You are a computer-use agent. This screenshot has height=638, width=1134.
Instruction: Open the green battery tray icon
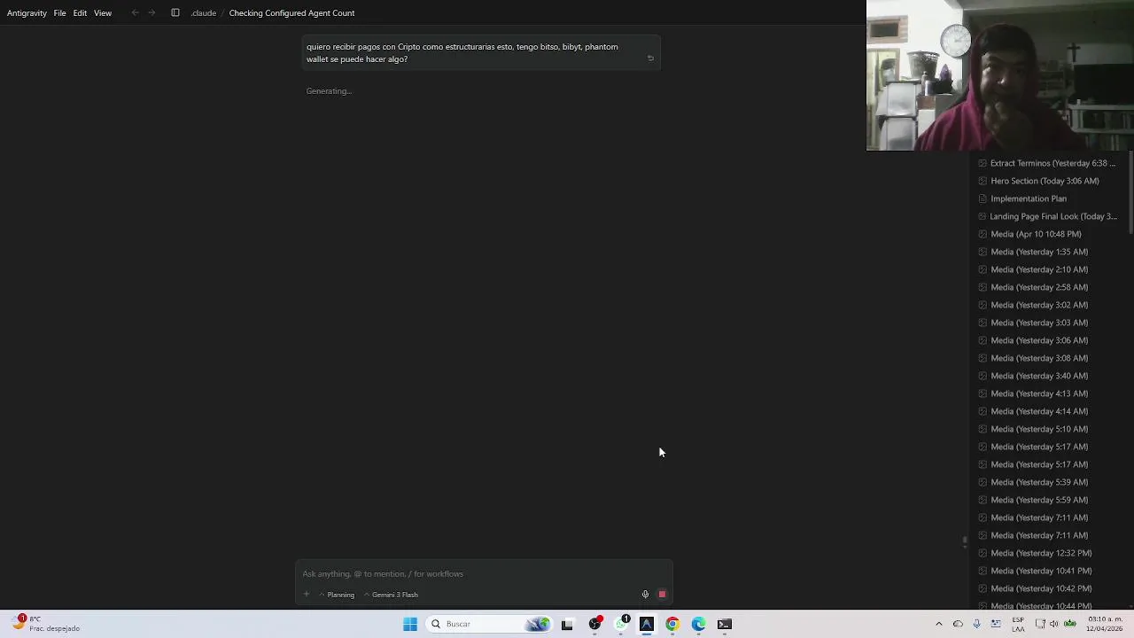click(x=1070, y=624)
